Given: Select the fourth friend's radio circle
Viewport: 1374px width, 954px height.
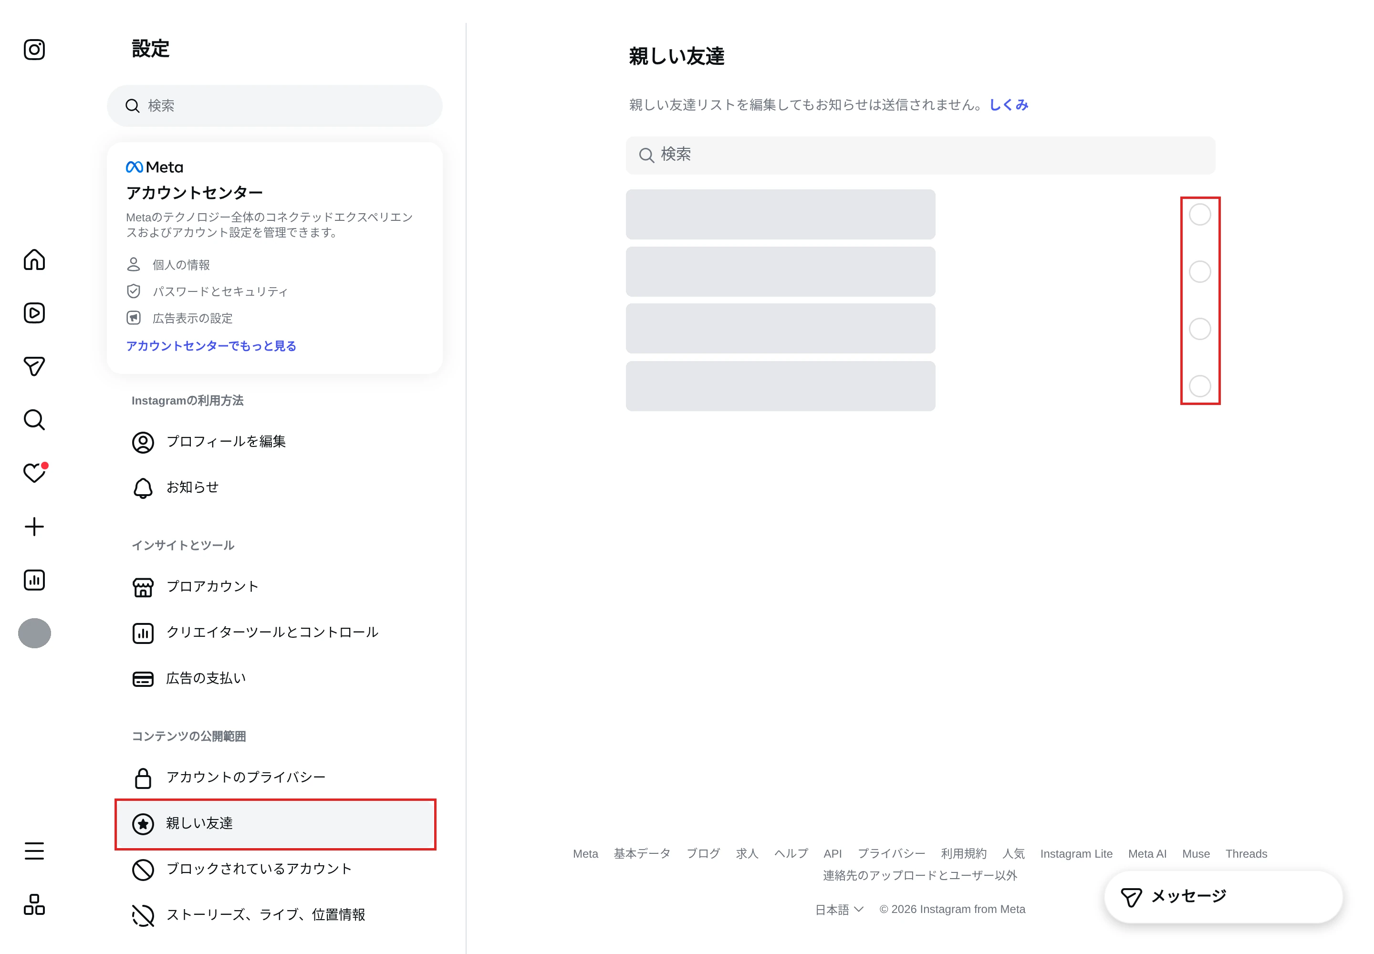Looking at the screenshot, I should pos(1199,386).
